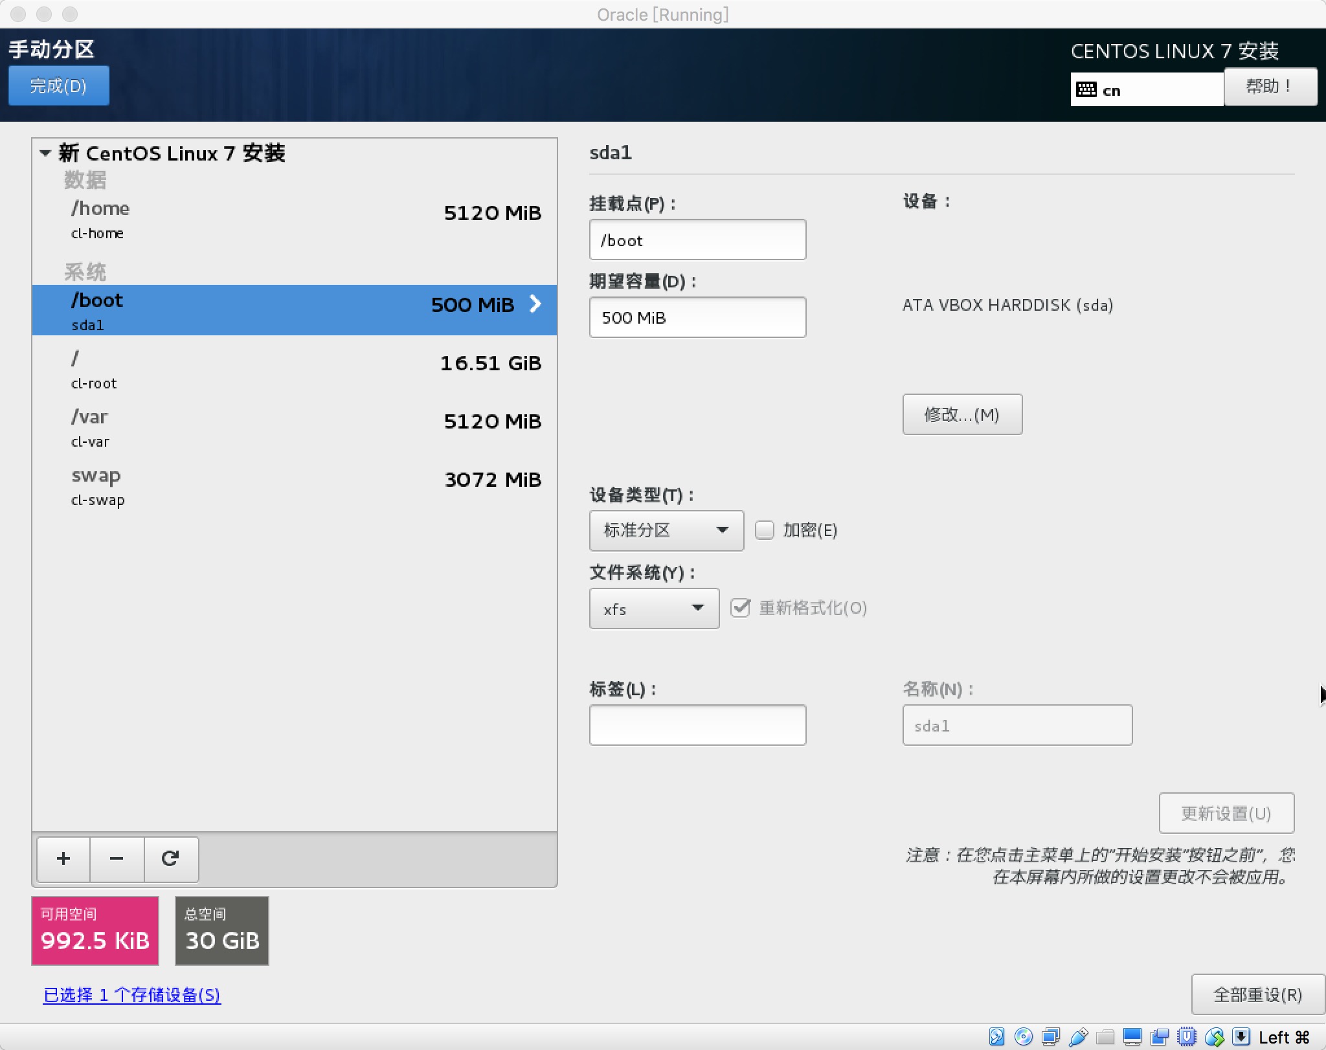Click the video capture icon in status bar

click(x=1160, y=1037)
